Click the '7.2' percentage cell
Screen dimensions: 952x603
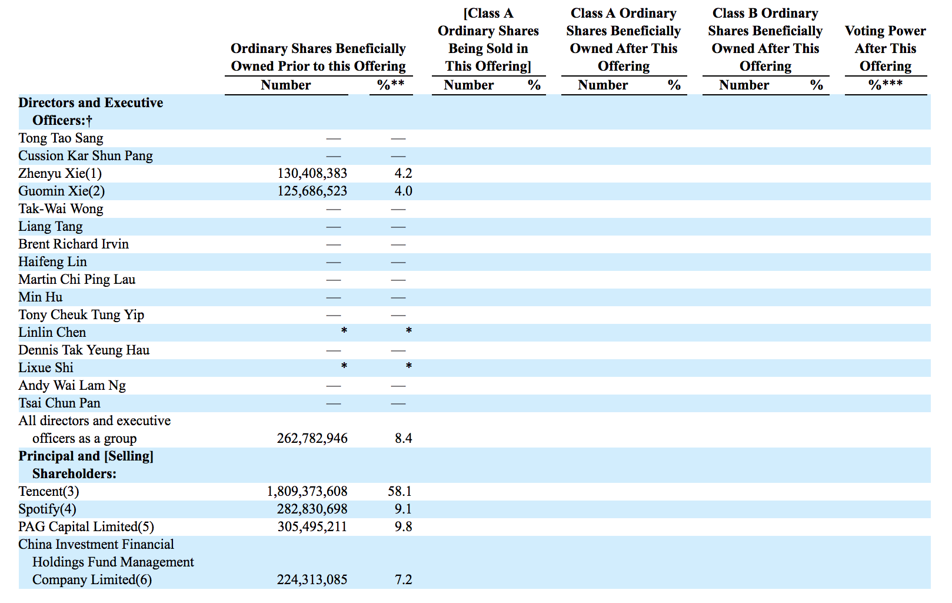point(404,580)
